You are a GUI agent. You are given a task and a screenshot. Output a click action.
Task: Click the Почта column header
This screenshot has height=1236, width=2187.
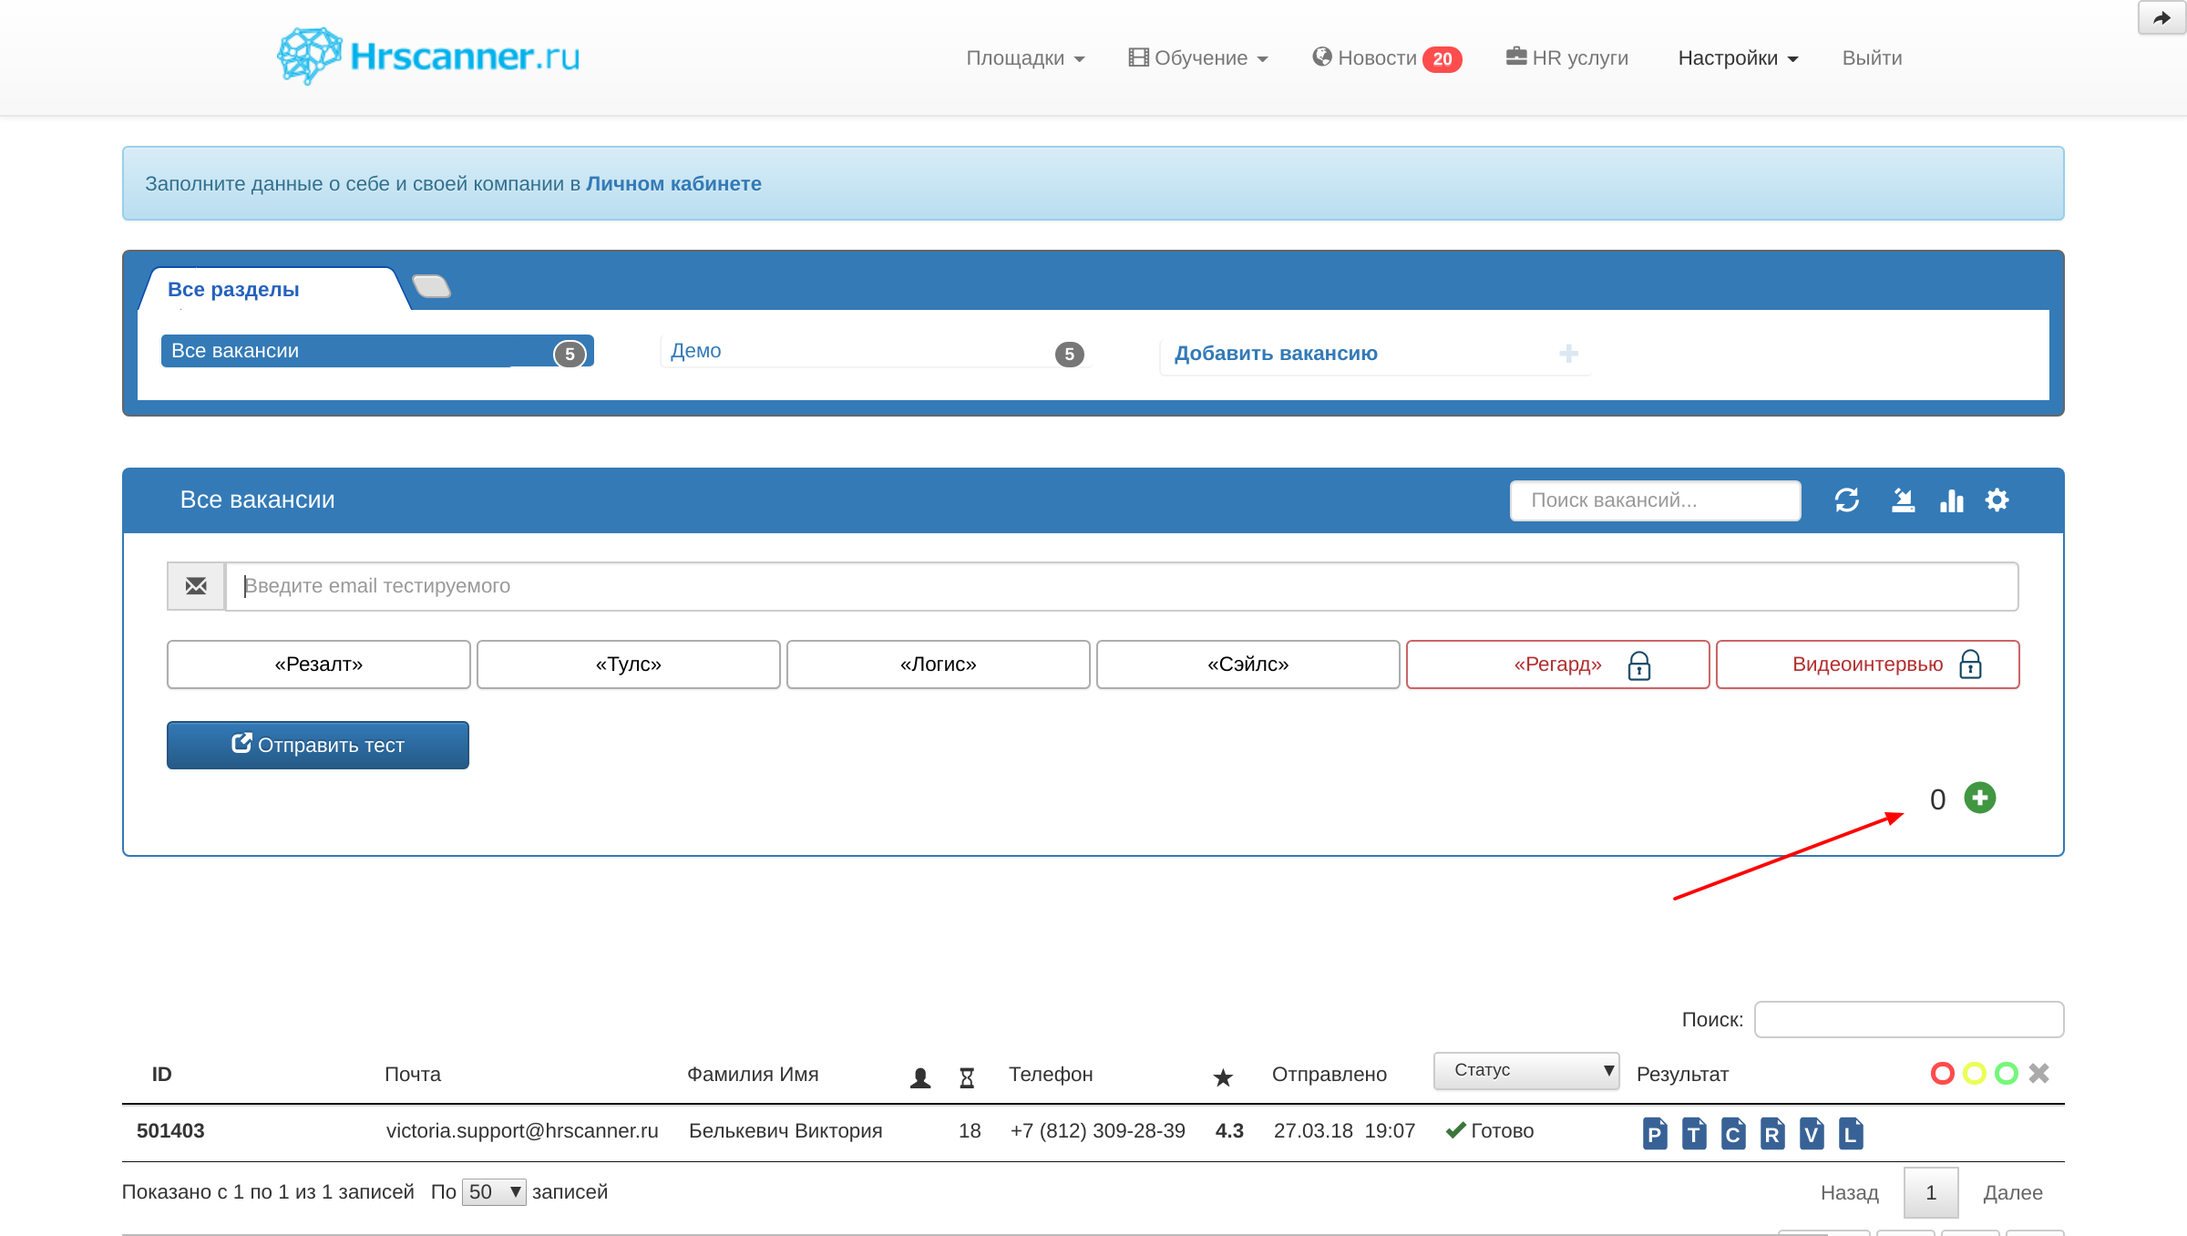[x=413, y=1075]
